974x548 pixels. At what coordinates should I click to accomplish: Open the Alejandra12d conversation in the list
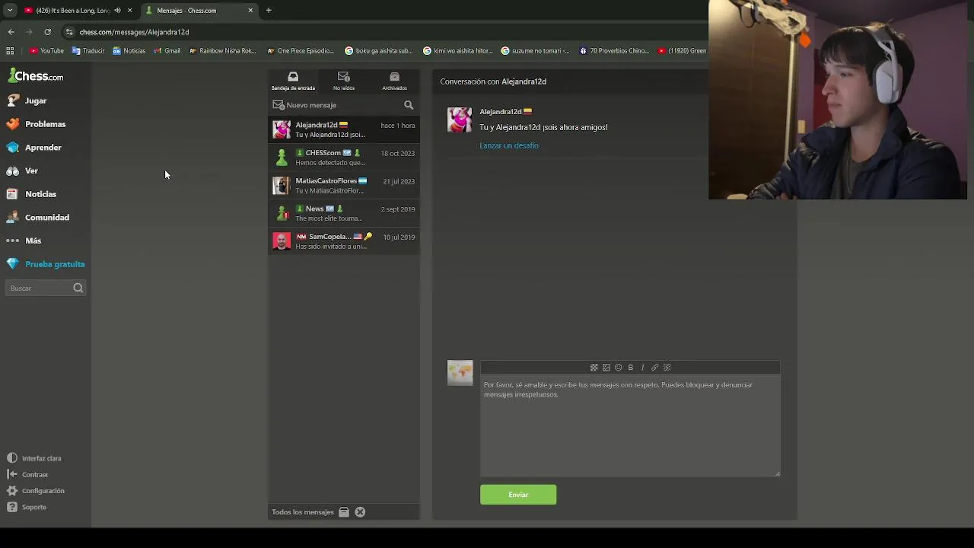tap(343, 129)
